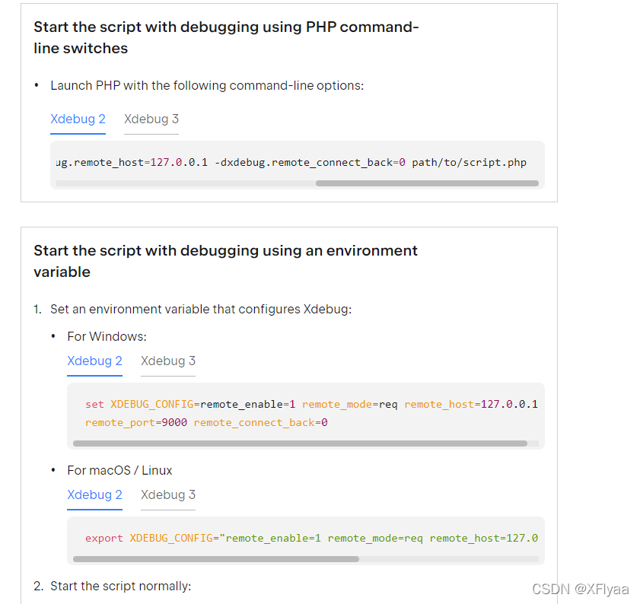The width and height of the screenshot is (640, 604).
Task: Click step 'Start the script normally:'
Action: [121, 587]
